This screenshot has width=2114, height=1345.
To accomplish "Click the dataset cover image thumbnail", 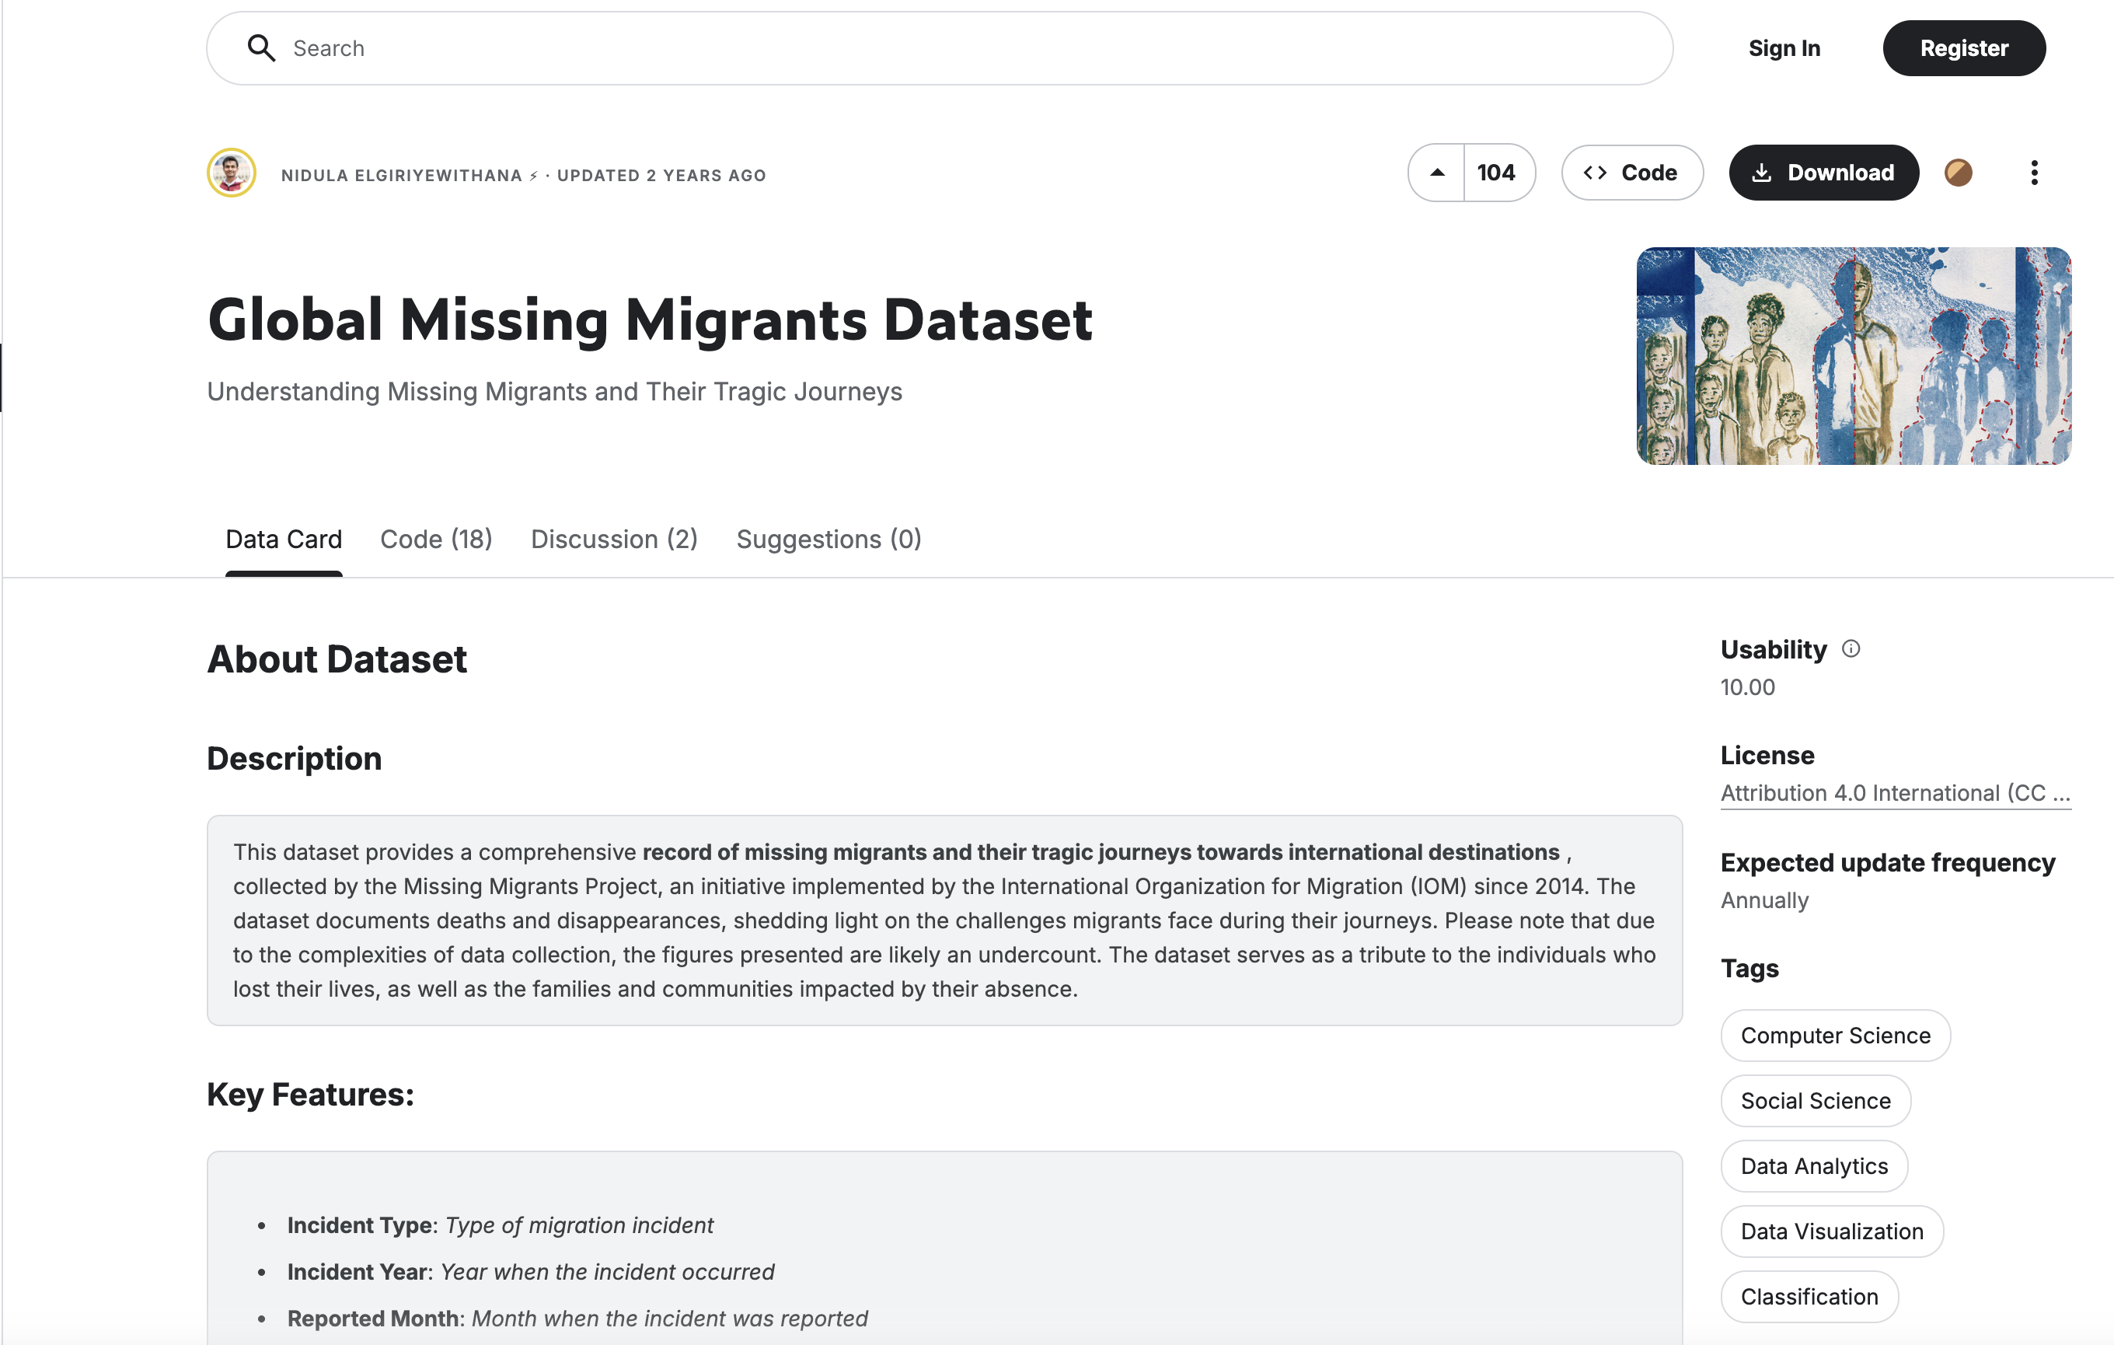I will click(1854, 355).
